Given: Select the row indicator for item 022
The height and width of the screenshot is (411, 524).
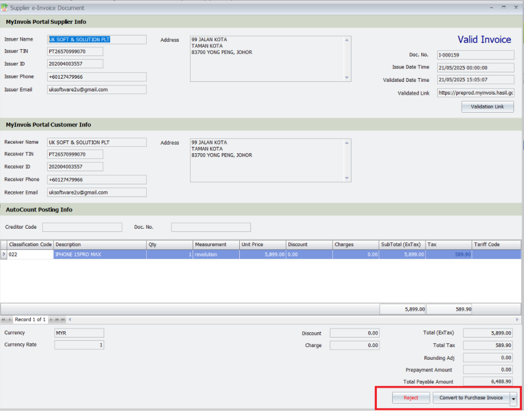Looking at the screenshot, I should (x=4, y=255).
